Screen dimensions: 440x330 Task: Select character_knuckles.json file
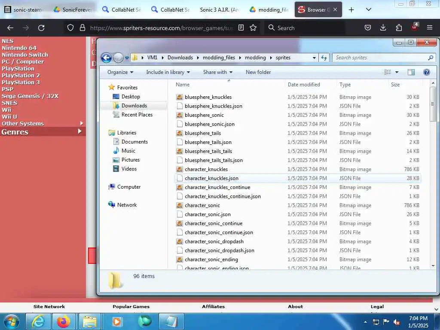(x=297, y=178)
